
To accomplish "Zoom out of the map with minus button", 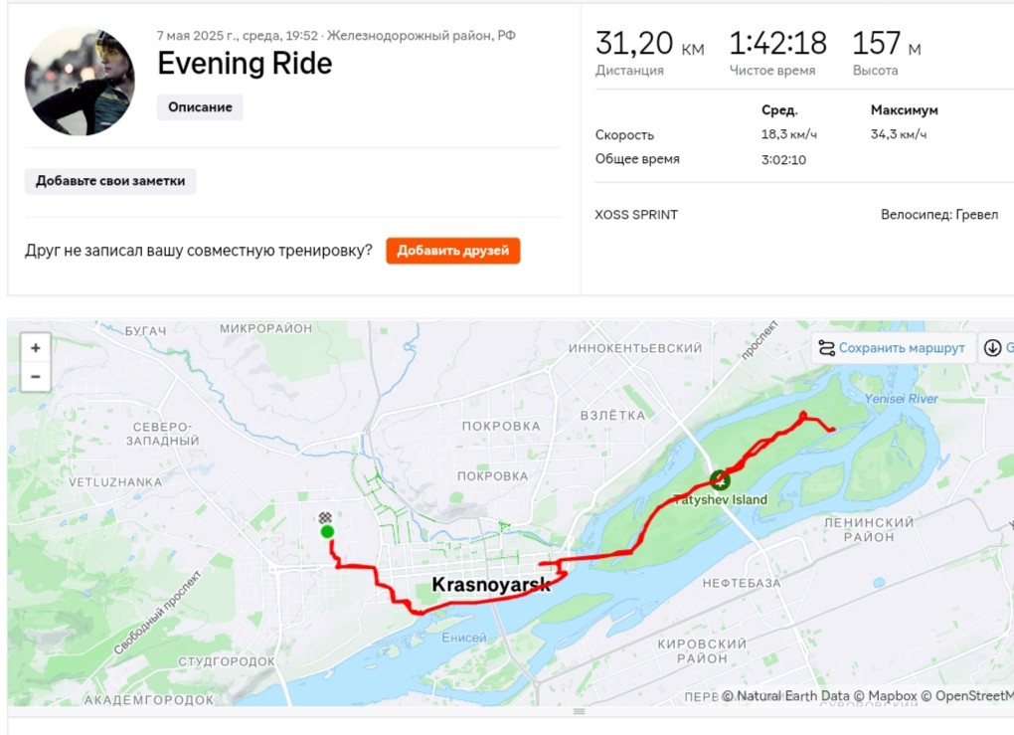I will [36, 377].
